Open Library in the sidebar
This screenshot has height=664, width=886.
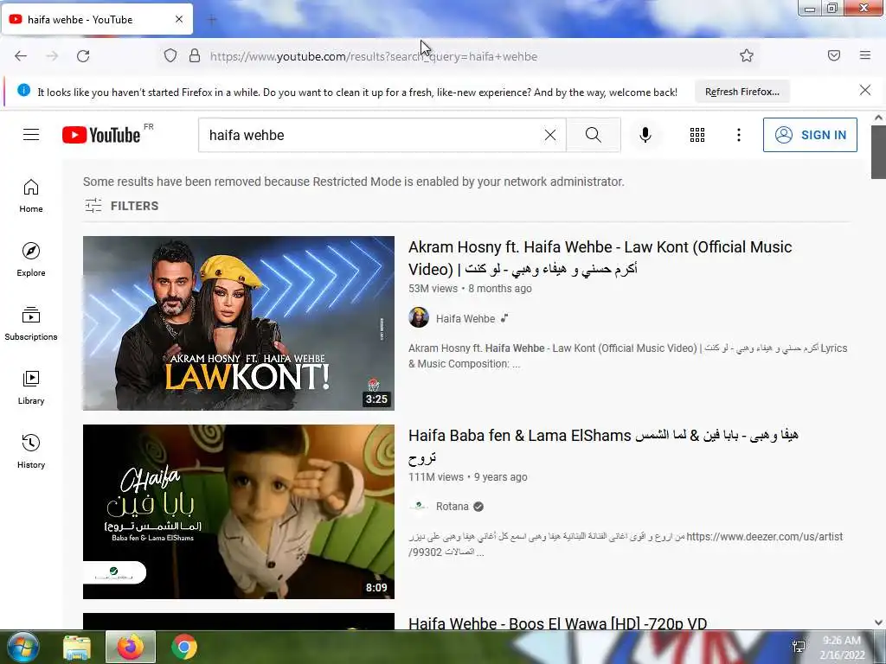(31, 388)
